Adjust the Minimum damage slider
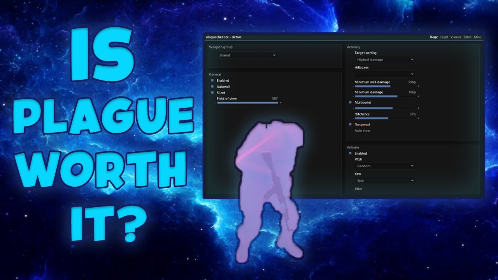The width and height of the screenshot is (498, 280). 385,96
